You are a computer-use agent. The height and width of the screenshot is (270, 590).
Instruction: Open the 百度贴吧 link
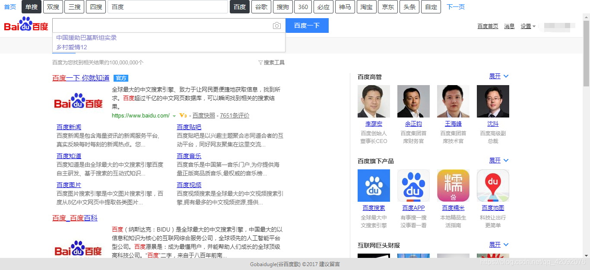pos(189,127)
